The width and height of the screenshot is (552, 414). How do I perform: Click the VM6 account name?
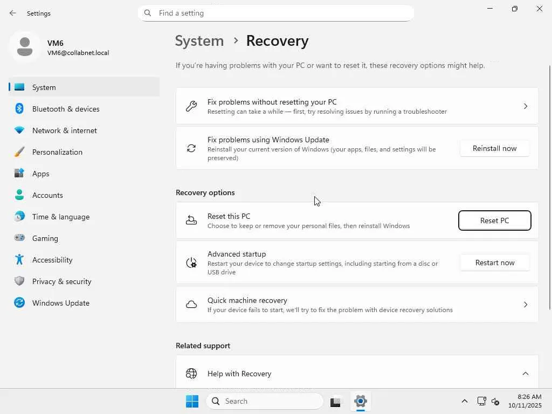(x=56, y=43)
